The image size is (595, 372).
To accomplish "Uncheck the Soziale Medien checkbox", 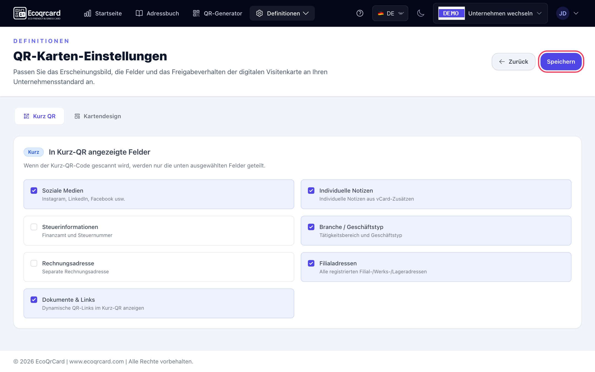I will (x=34, y=190).
